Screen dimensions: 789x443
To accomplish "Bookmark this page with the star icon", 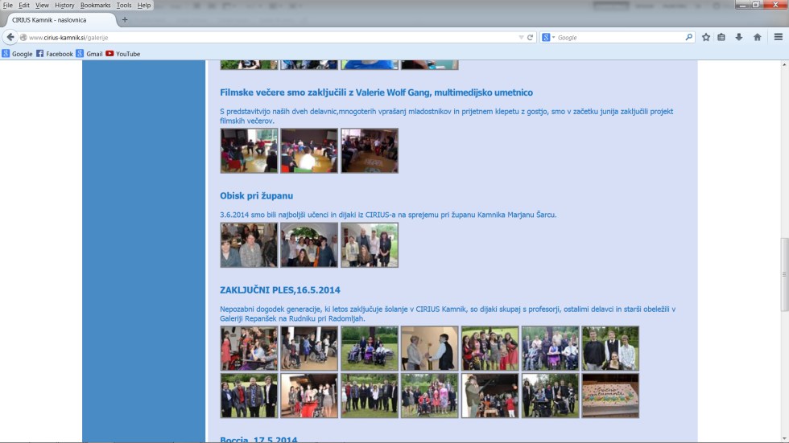I will pyautogui.click(x=706, y=37).
